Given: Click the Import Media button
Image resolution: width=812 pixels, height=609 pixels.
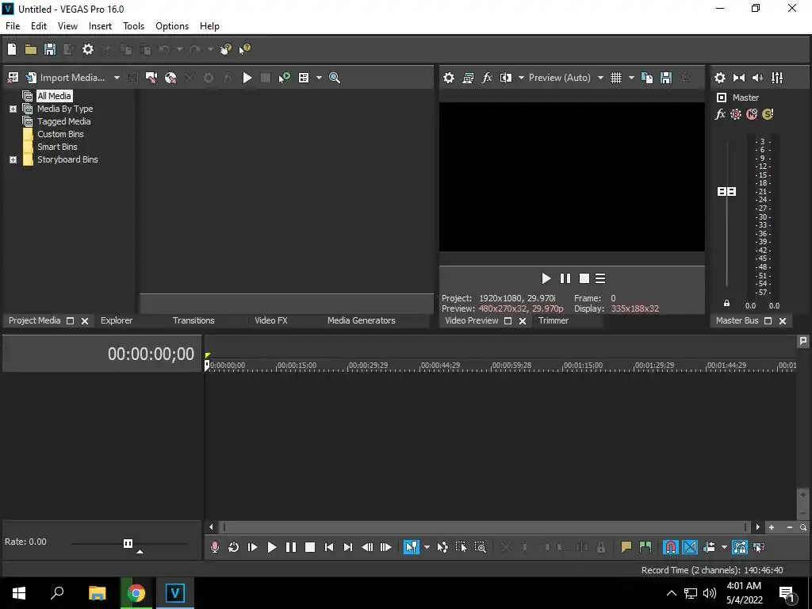Looking at the screenshot, I should tap(65, 78).
